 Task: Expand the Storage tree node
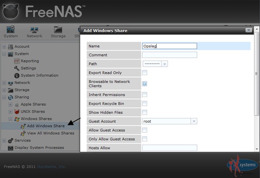click(x=4, y=90)
